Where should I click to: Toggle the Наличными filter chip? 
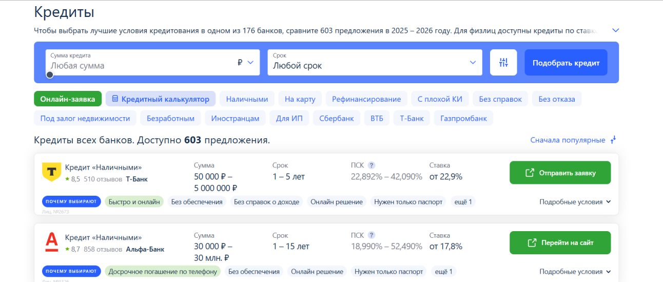coord(247,99)
